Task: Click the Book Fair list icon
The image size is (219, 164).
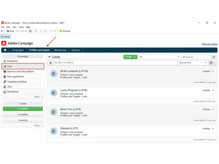Action: tap(53, 112)
